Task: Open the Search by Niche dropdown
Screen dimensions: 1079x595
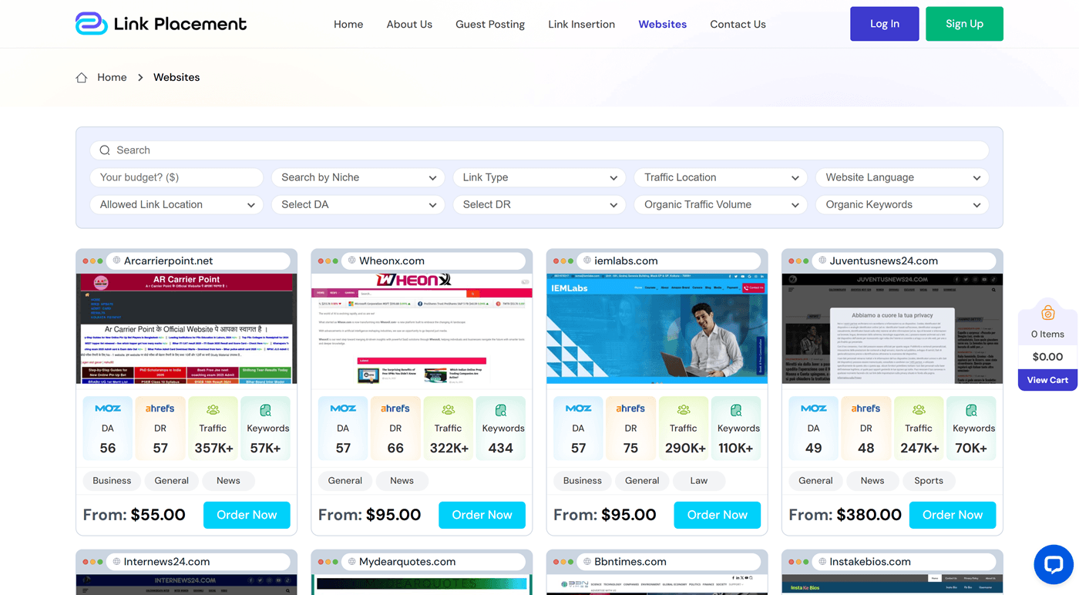Action: pyautogui.click(x=358, y=178)
